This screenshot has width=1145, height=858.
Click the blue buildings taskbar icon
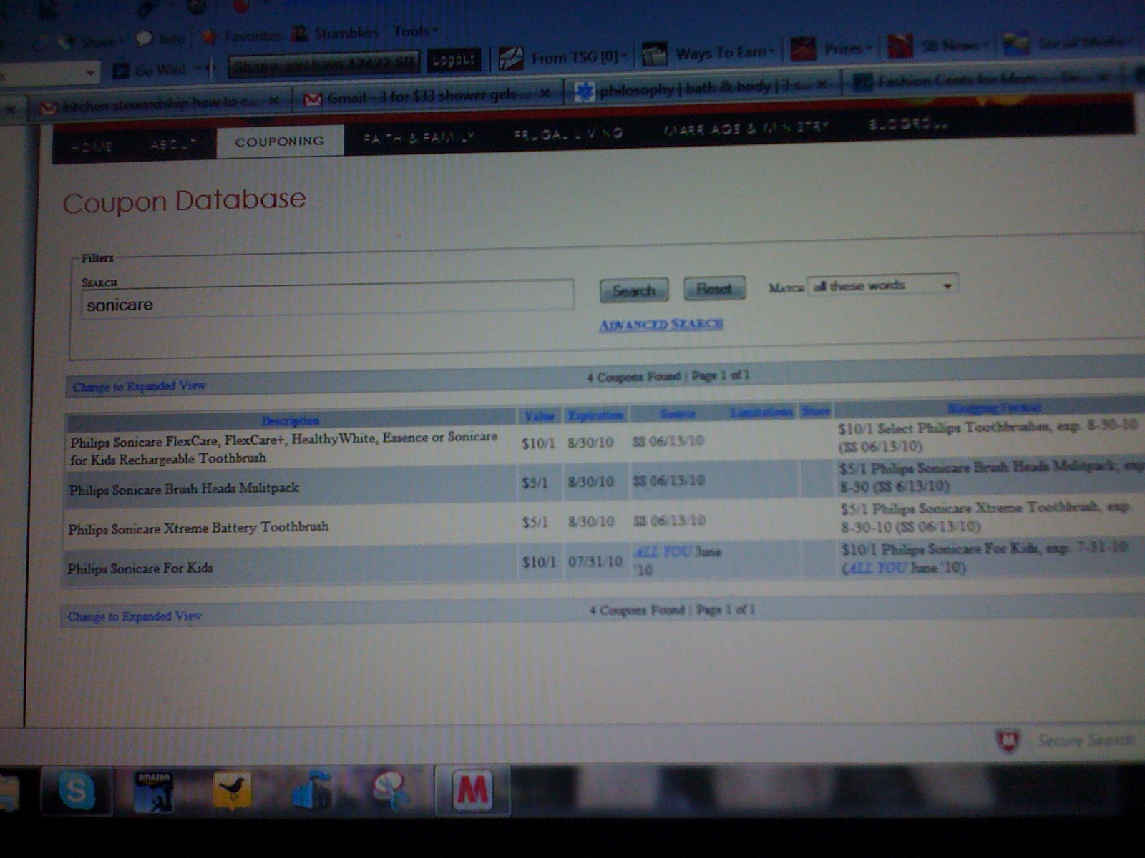click(313, 790)
